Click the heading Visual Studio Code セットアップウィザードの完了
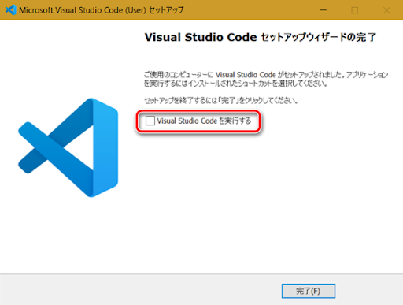This screenshot has height=305, width=403. pyautogui.click(x=261, y=37)
